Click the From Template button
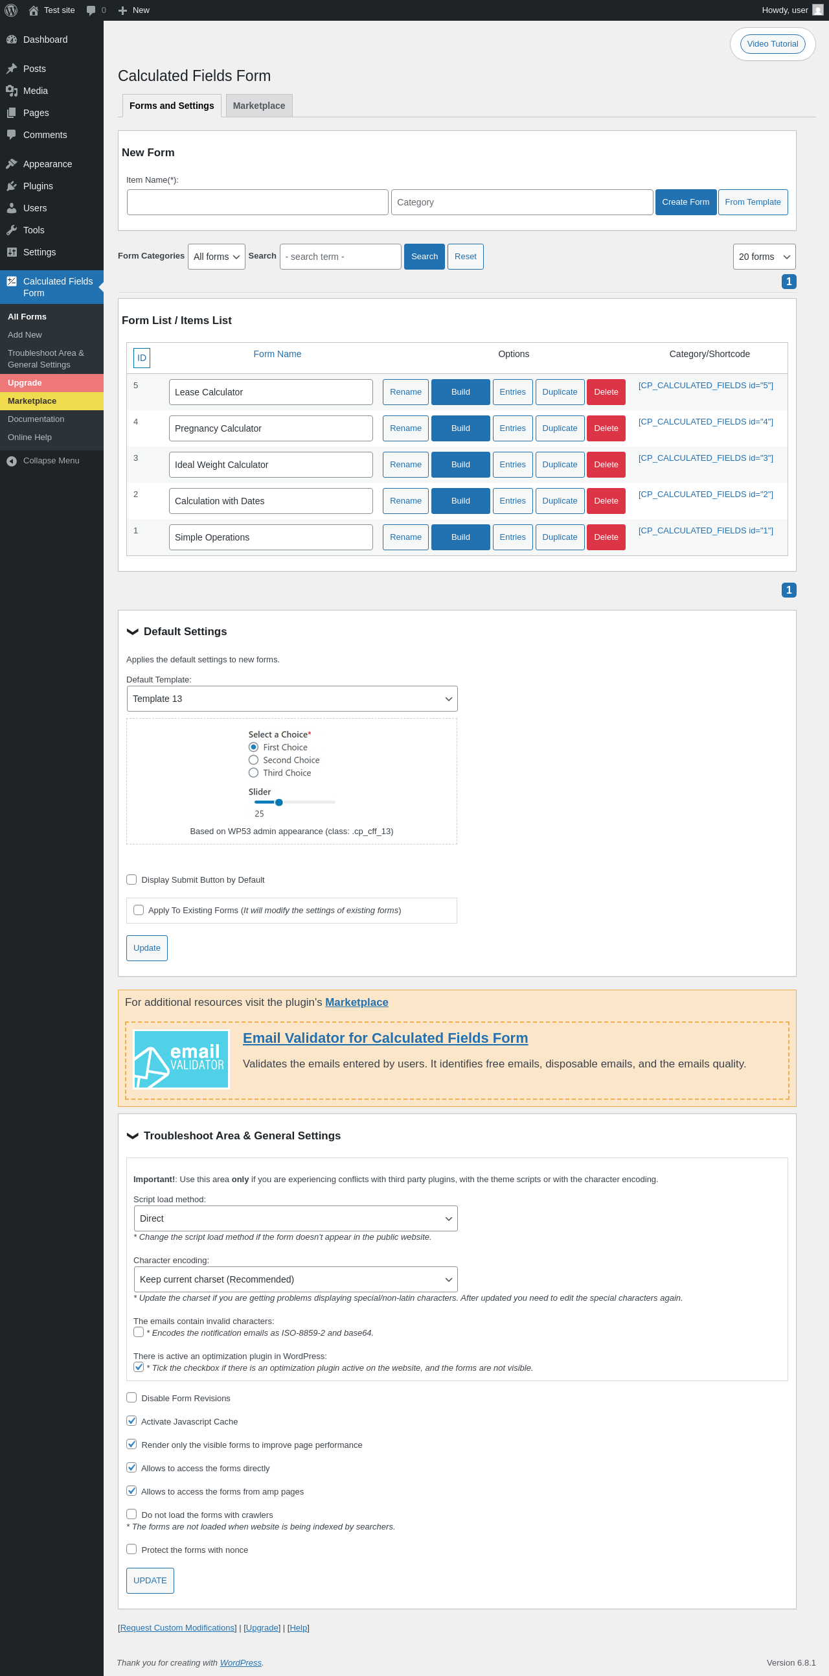 753,202
